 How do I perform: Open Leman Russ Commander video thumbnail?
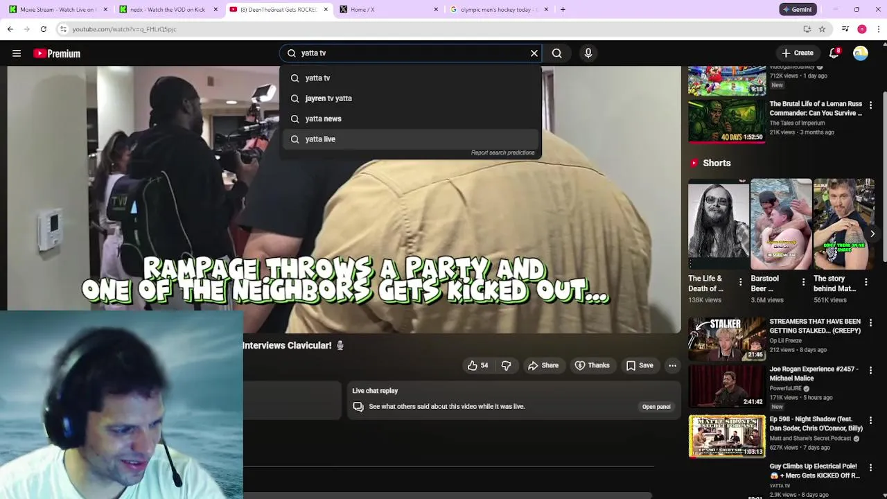(x=727, y=121)
